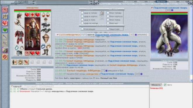Click the red chest armor slot
Screen dimensions: 193x108
coord(19,37)
